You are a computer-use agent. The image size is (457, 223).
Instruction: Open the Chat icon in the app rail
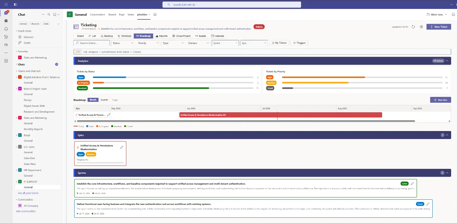coord(6,13)
